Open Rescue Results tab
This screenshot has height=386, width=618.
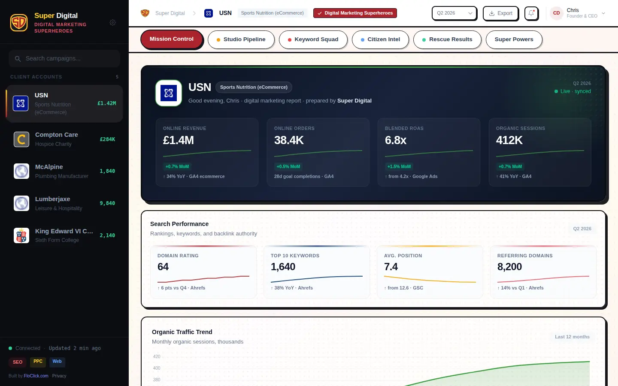[x=447, y=39]
